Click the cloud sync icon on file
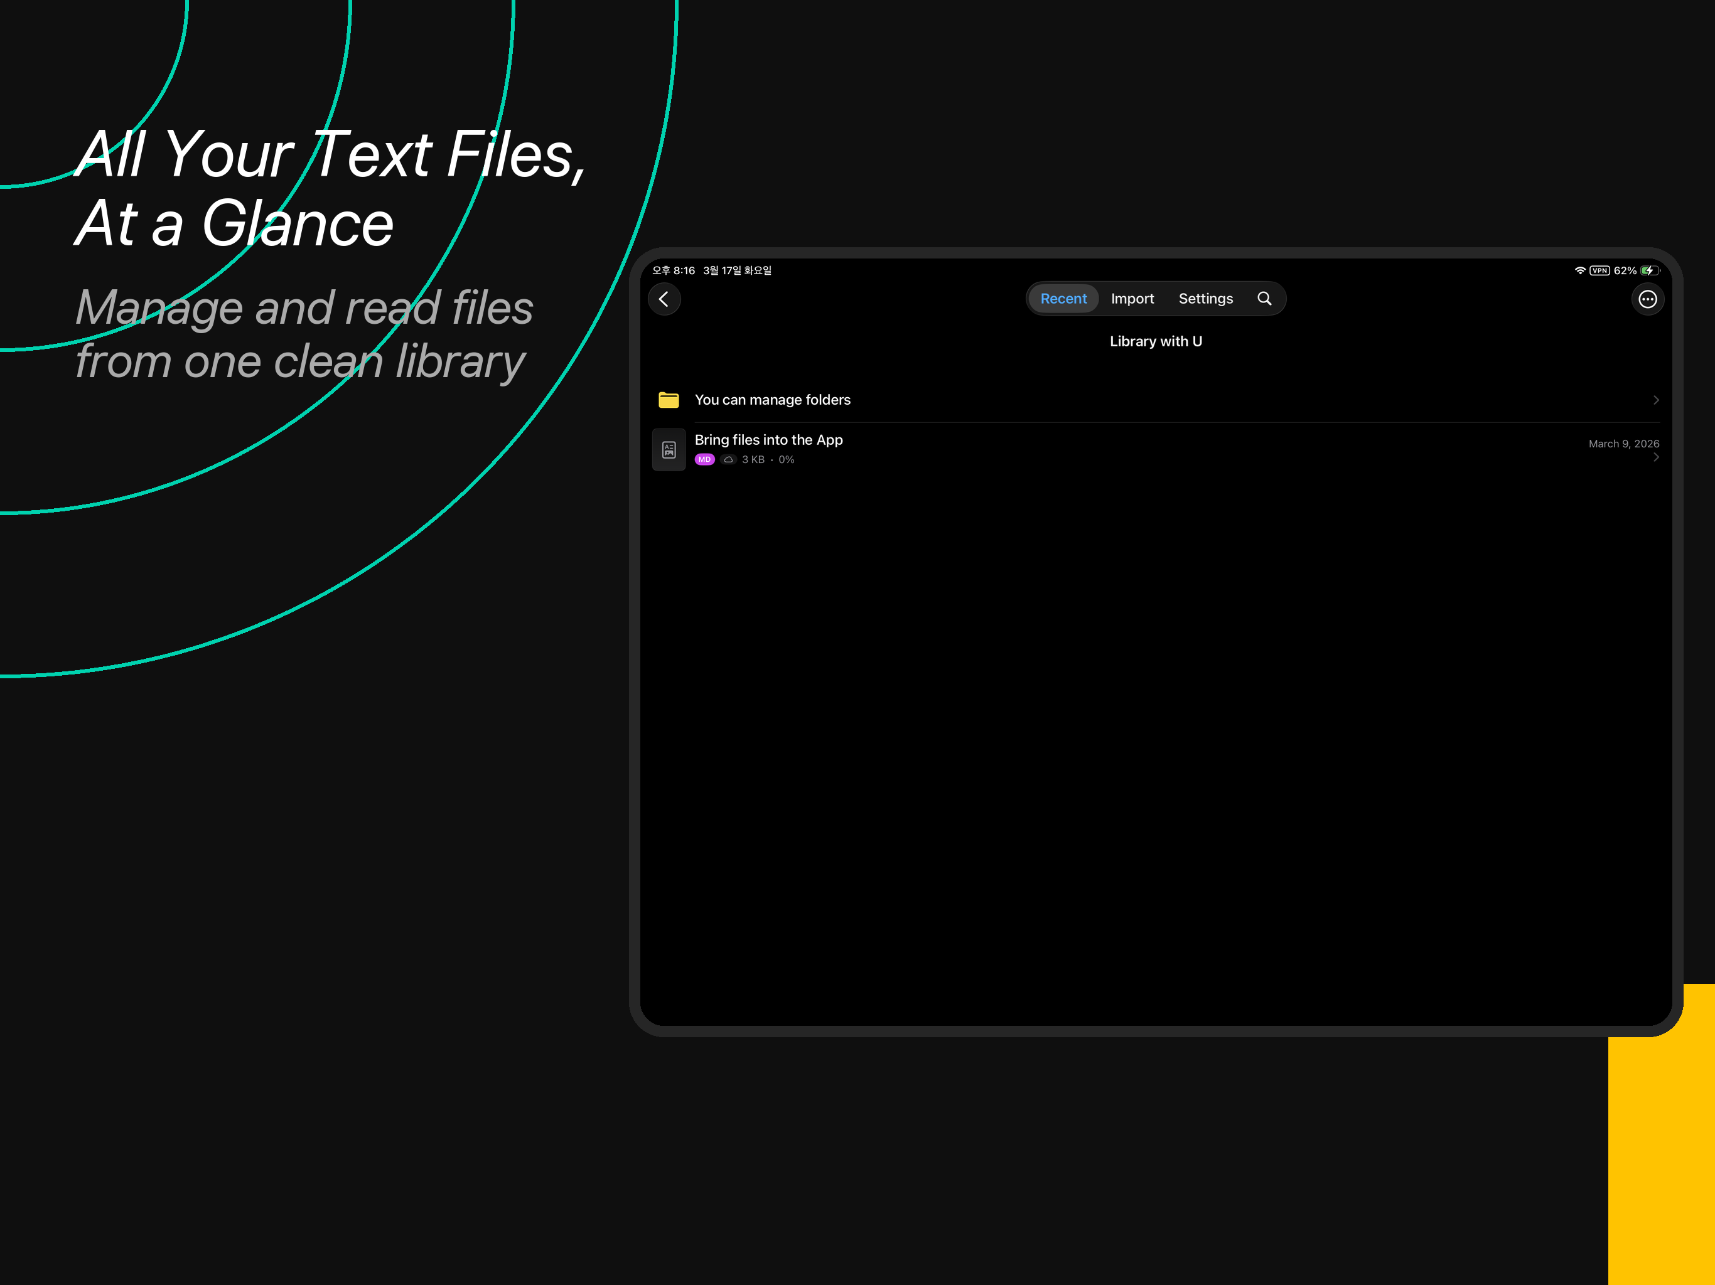 tap(728, 459)
